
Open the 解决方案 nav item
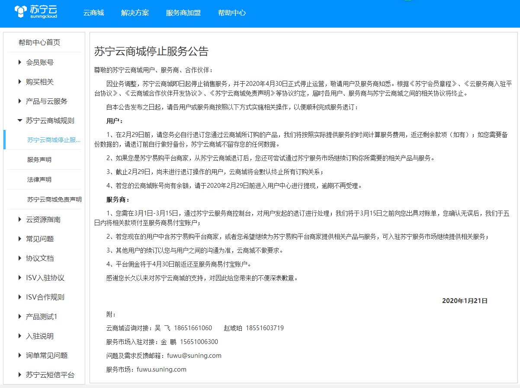coord(135,13)
